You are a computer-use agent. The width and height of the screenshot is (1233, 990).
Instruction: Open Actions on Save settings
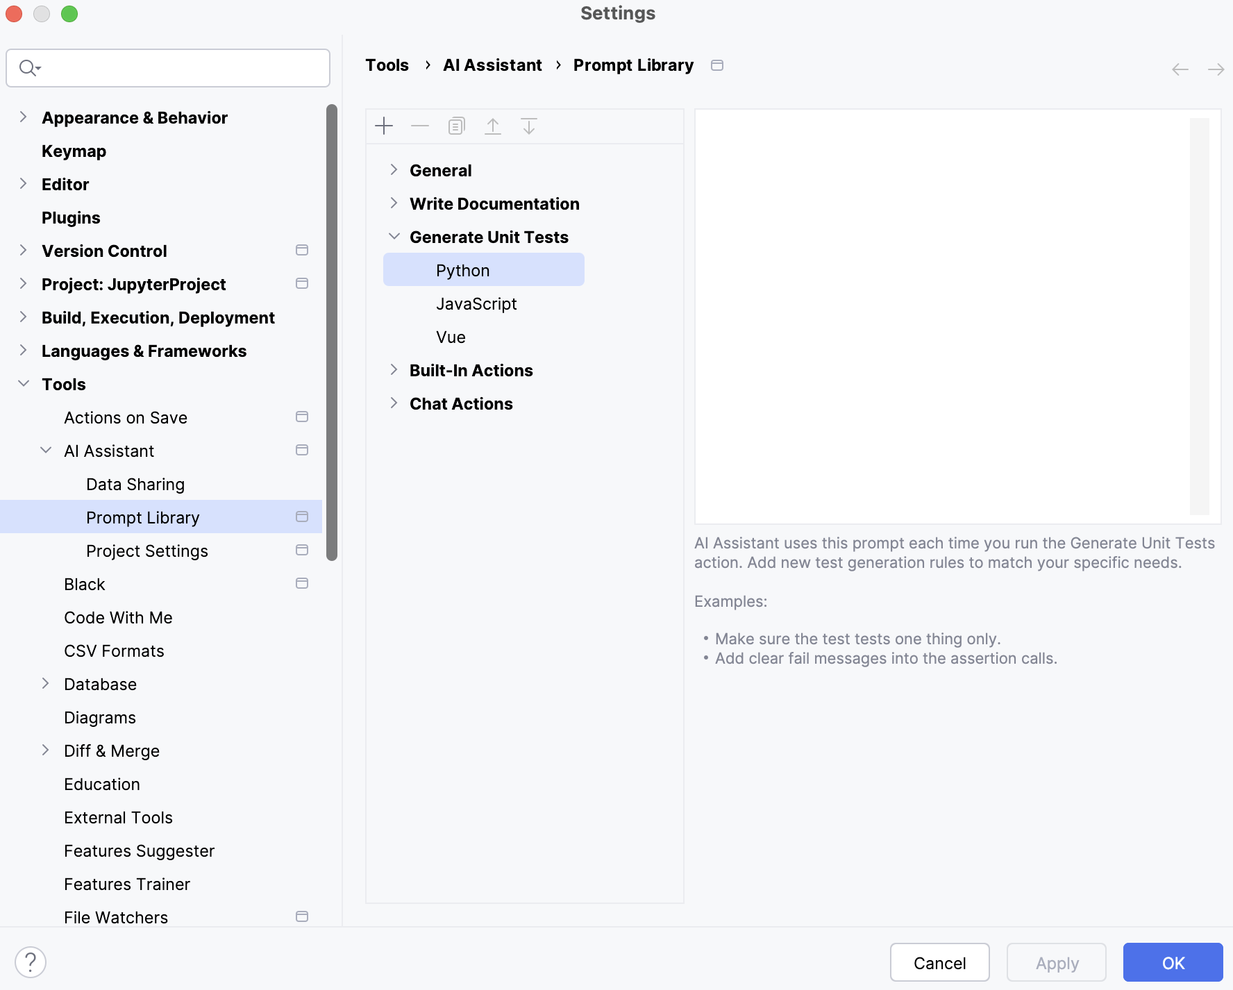pos(126,418)
